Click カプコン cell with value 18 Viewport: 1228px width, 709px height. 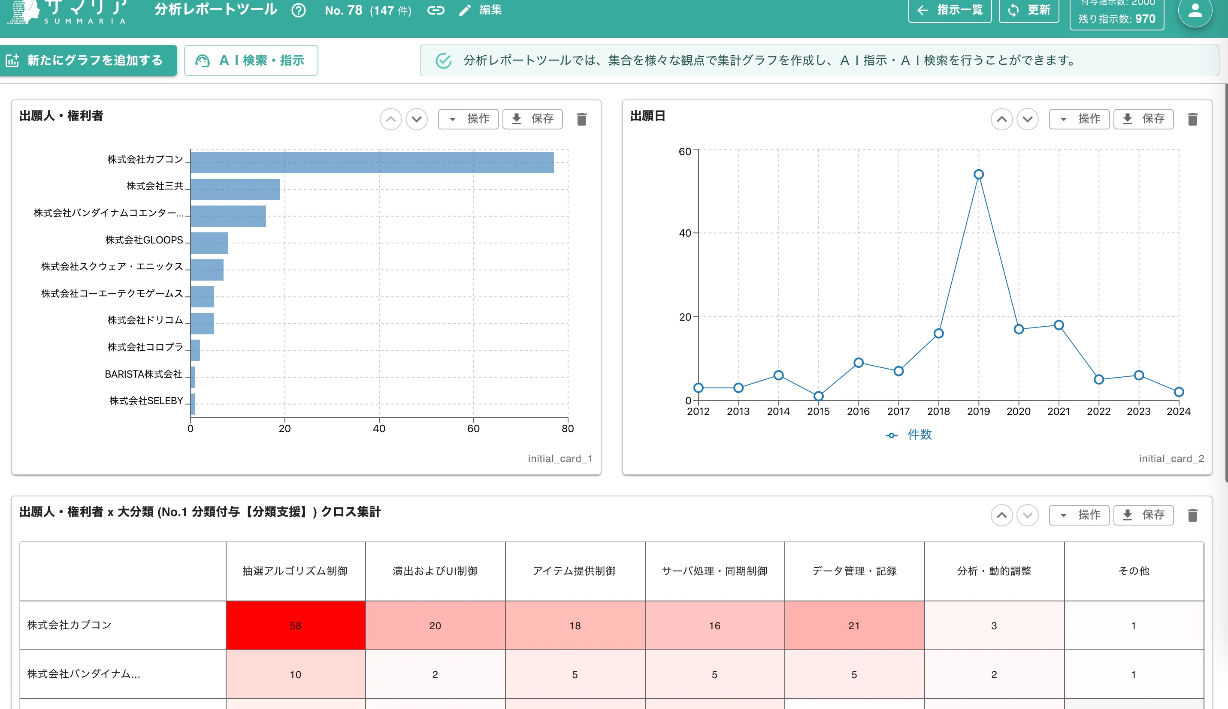575,626
